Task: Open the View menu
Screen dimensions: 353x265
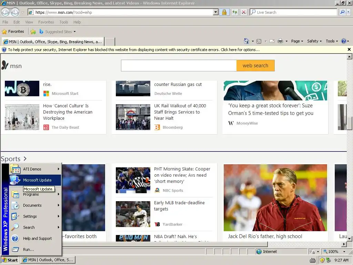Action: (x=29, y=22)
